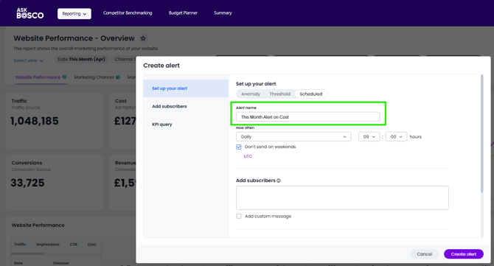Click the UTC timezone link
Image resolution: width=494 pixels, height=266 pixels.
pyautogui.click(x=248, y=156)
